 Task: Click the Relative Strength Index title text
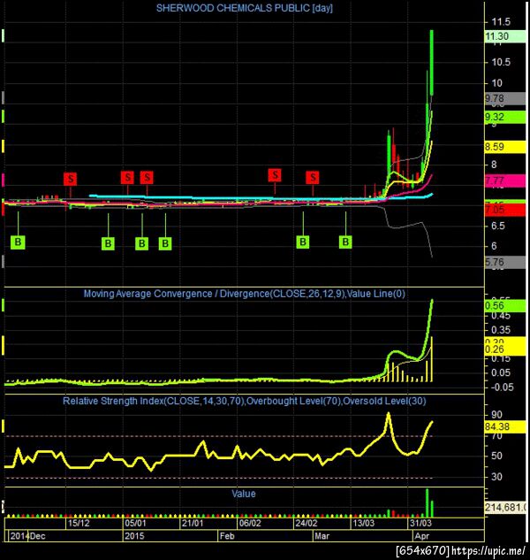coord(245,401)
